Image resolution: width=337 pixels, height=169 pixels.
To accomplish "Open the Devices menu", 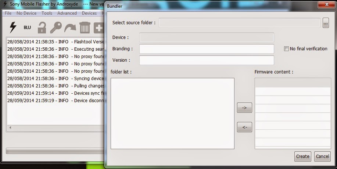I will click(x=89, y=13).
